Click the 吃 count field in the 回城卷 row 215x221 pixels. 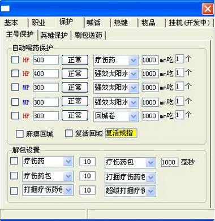coord(179,115)
